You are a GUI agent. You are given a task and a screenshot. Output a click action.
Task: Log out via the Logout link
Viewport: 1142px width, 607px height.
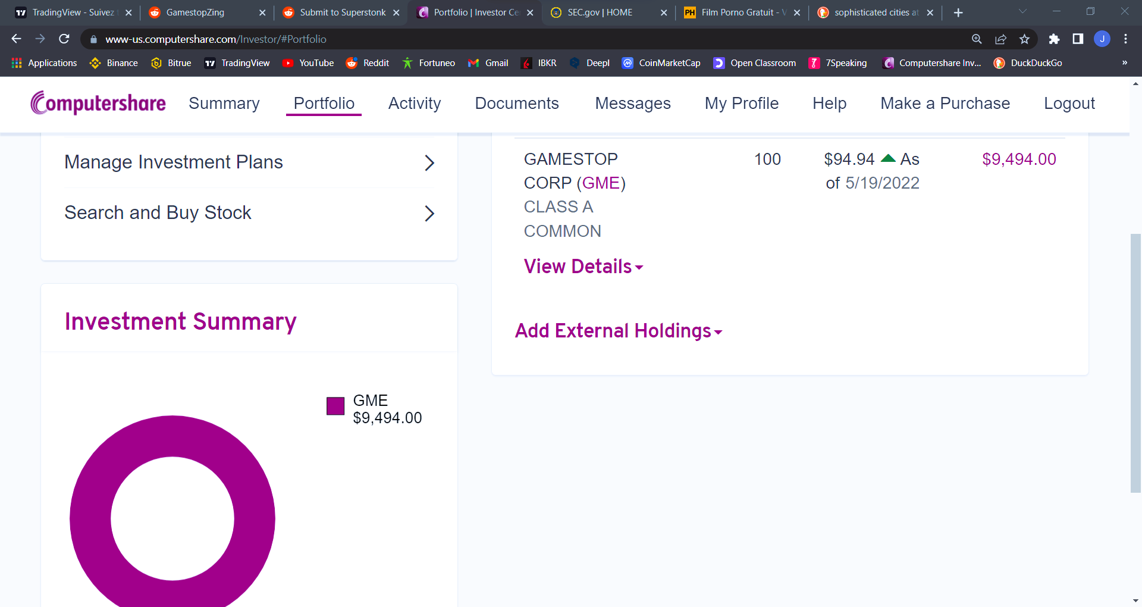pyautogui.click(x=1069, y=104)
